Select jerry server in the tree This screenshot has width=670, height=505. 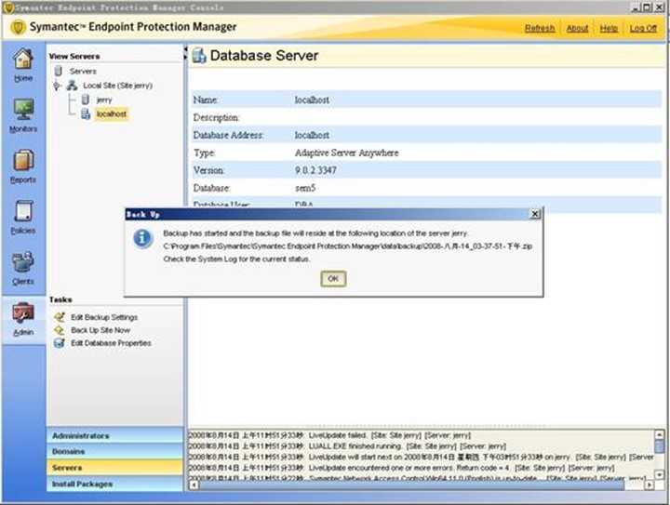[104, 100]
